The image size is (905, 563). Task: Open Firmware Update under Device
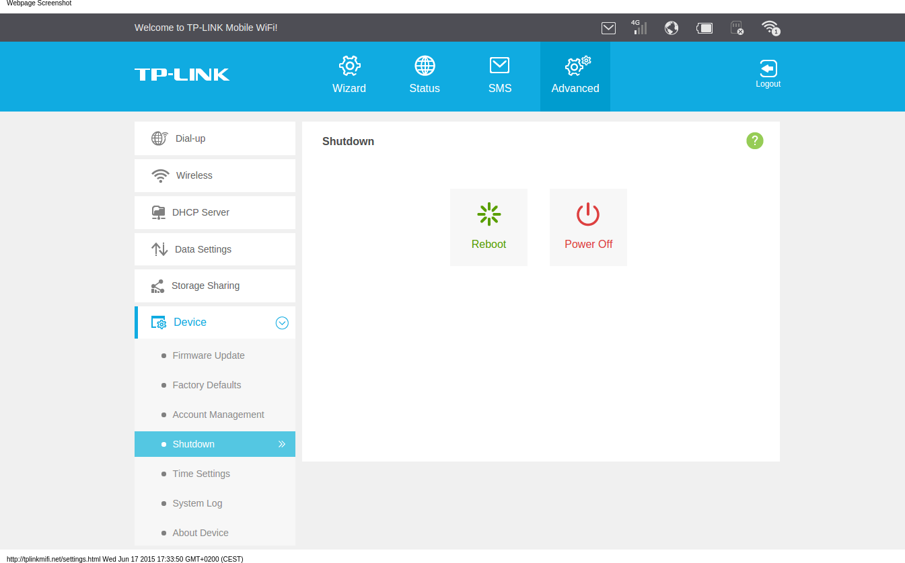[x=209, y=355]
